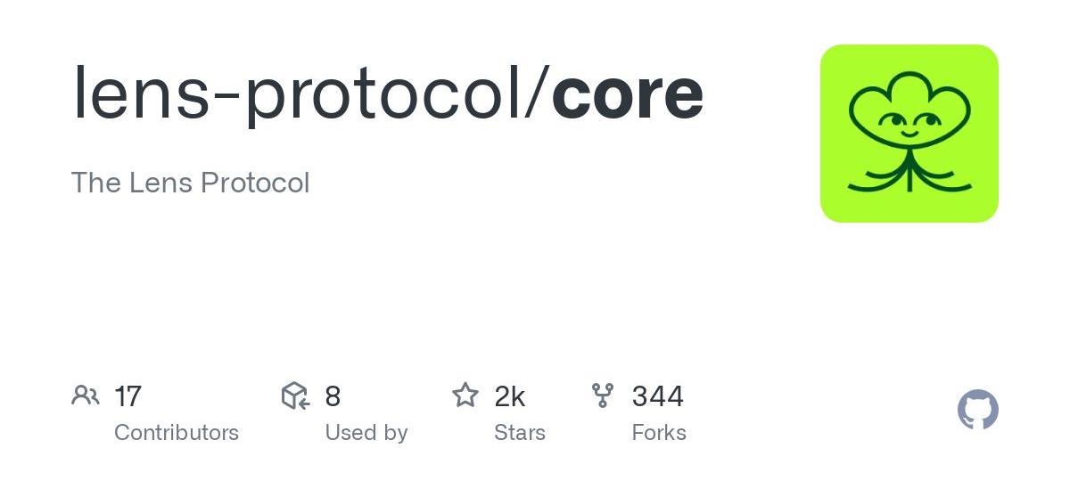Open the lens-protocol owner name
The height and width of the screenshot is (481, 1070).
(298, 94)
